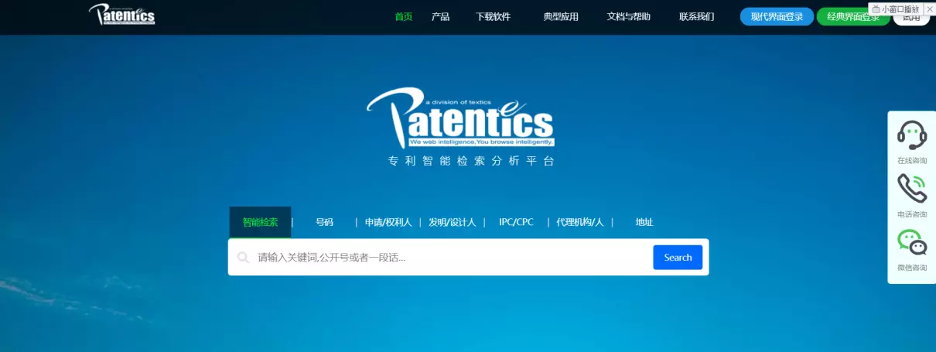Select the 代理机构/人 search tab

[x=579, y=222]
